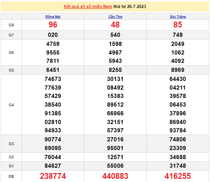Screen dimensions: 214x182
Task: Click the G5 result 8969
Action: (x=178, y=70)
